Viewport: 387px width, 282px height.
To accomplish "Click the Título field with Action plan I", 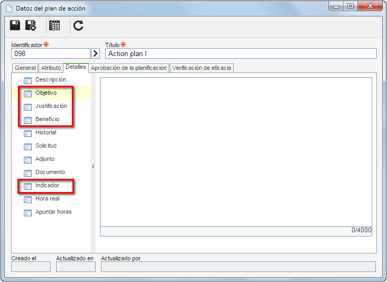I will 241,53.
